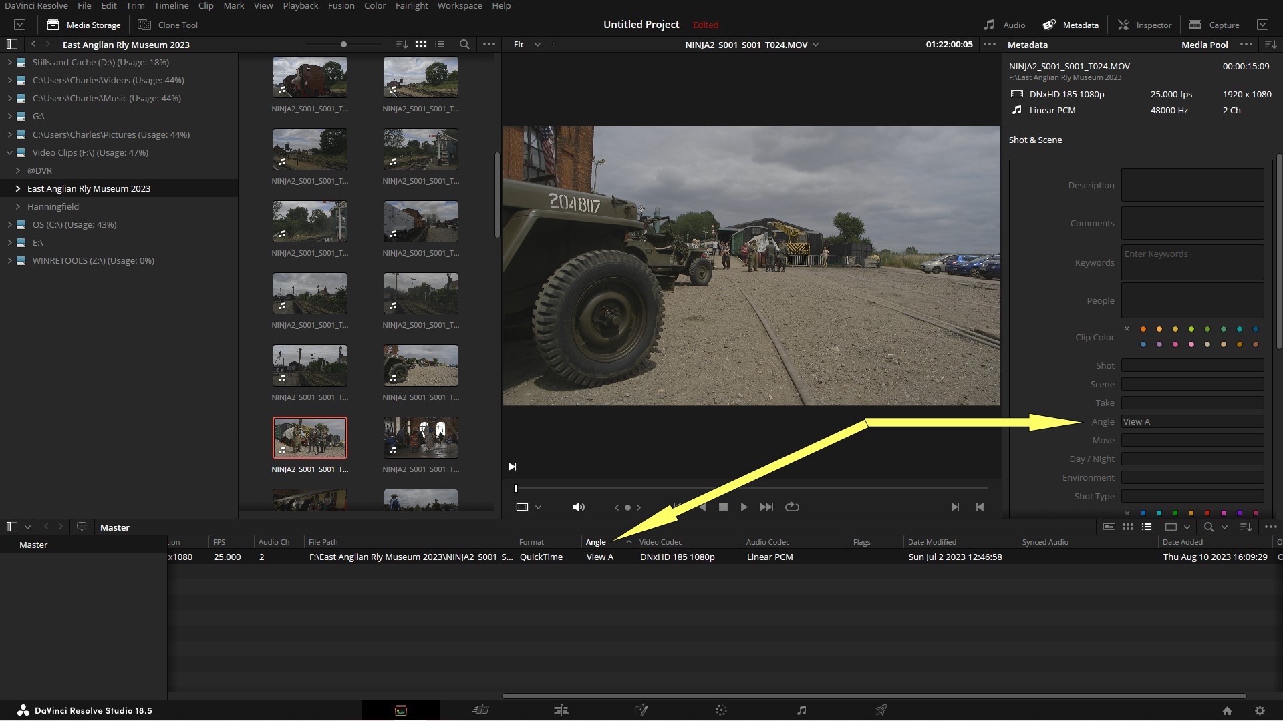Select East Anglian Rly Museum 2023 folder

[119, 188]
